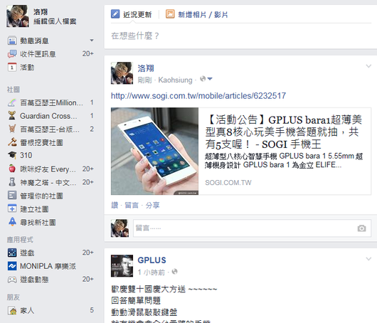
Task: Open MONIPLA 摩樂派 app icon
Action: [x=12, y=266]
